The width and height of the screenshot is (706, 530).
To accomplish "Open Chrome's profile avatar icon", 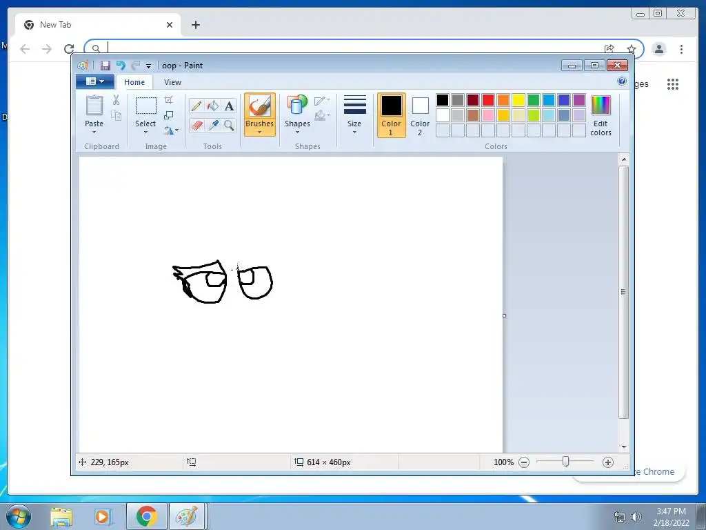I will [x=658, y=49].
